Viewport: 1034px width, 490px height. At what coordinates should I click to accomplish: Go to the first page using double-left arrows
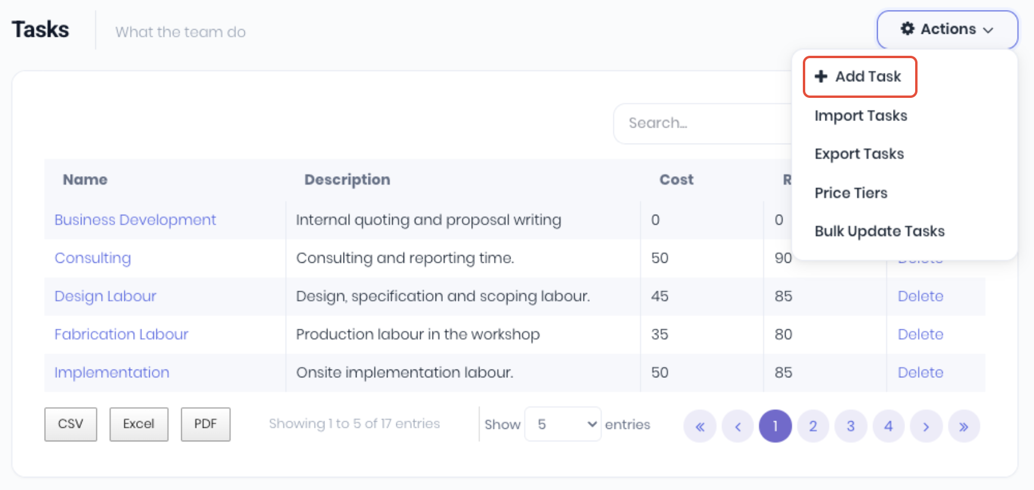pos(700,427)
